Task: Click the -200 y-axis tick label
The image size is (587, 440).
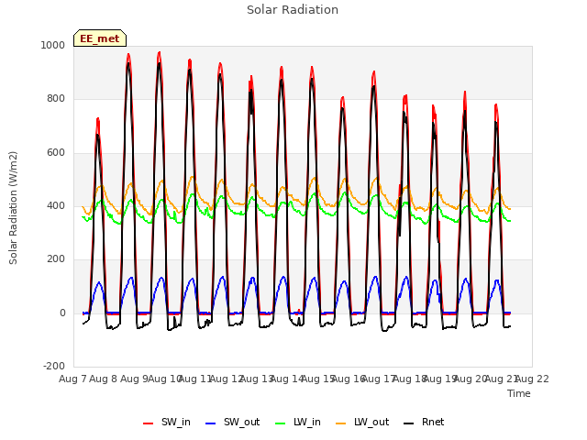Action: click(x=54, y=366)
